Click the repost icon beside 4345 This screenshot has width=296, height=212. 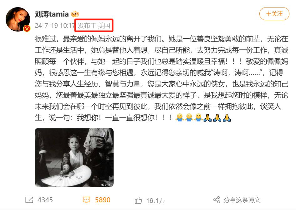click(29, 200)
